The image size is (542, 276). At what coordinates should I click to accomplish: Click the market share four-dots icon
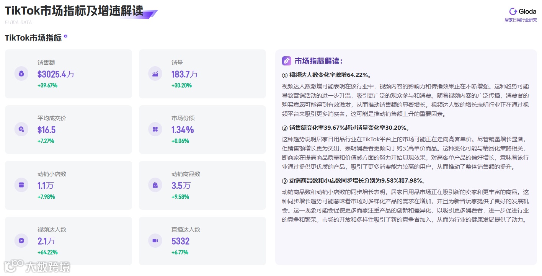point(155,129)
